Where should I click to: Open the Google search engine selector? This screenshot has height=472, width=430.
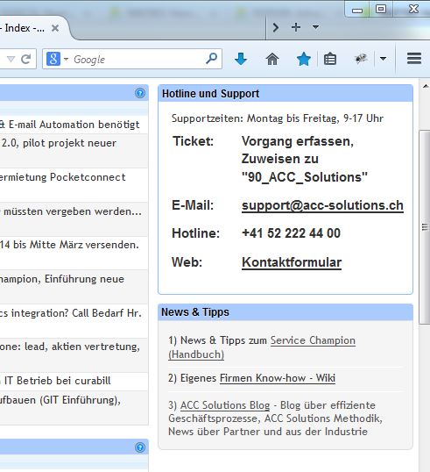(58, 59)
